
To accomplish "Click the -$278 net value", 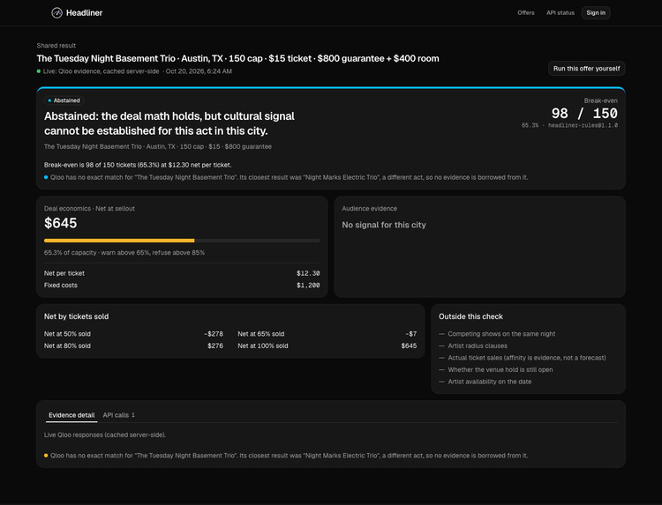I will coord(214,334).
